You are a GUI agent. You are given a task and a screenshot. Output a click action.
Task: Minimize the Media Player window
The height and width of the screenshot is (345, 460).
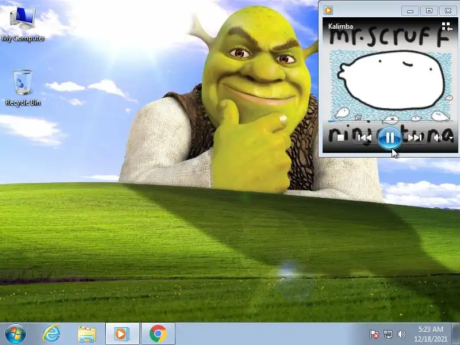pyautogui.click(x=410, y=11)
